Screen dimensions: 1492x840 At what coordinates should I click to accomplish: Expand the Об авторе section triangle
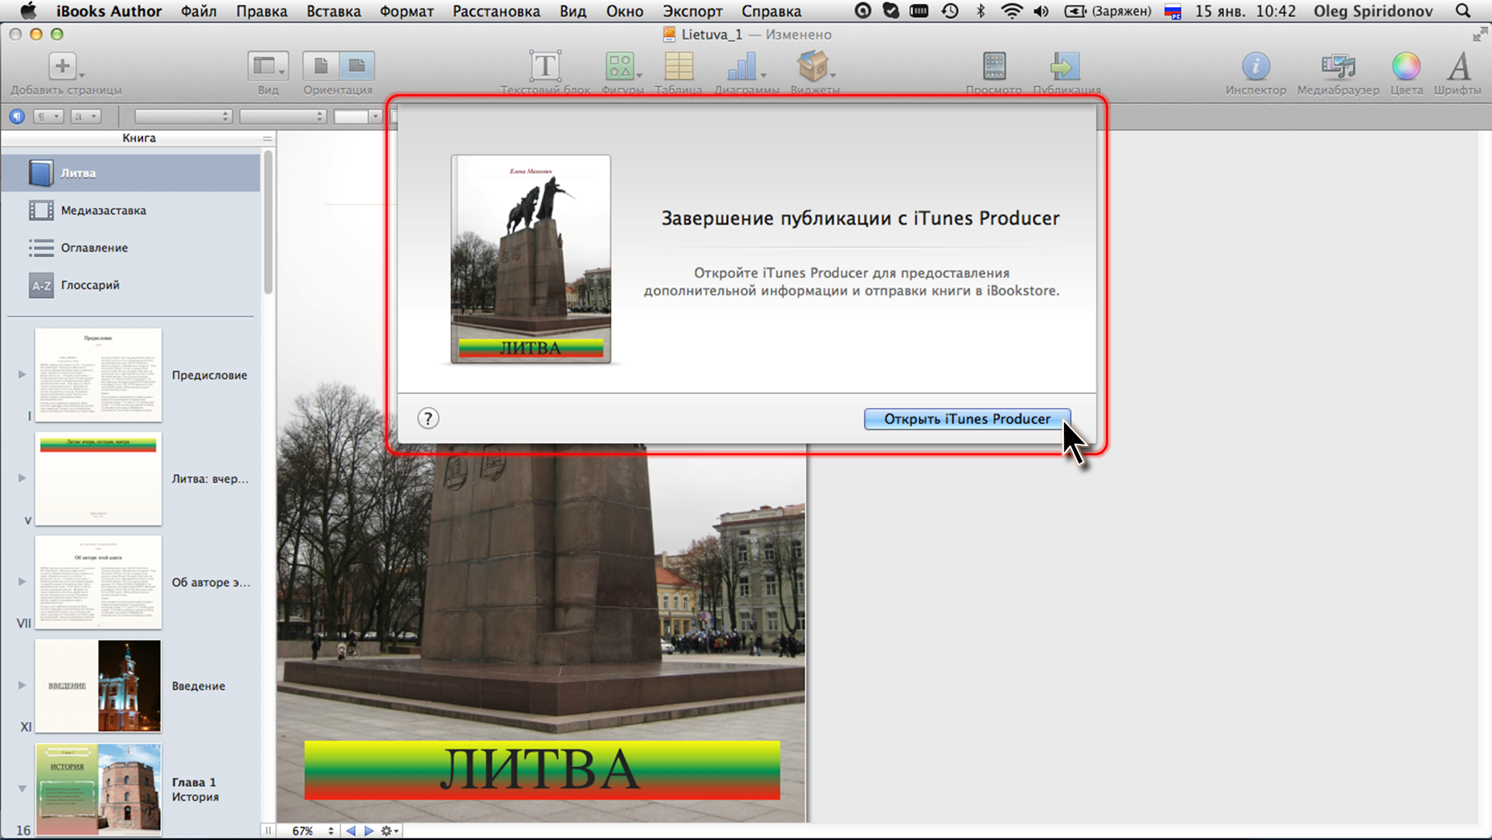click(x=23, y=581)
